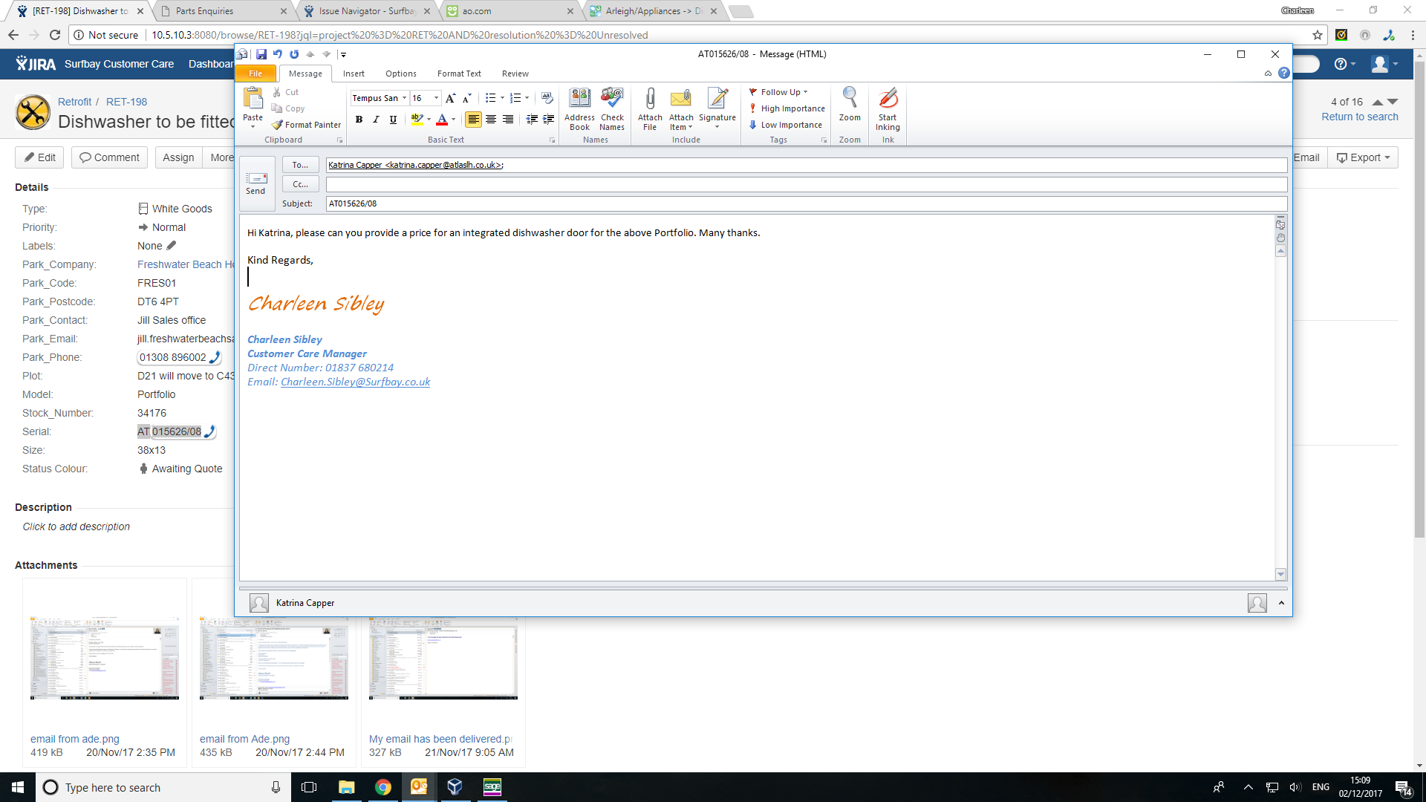Image resolution: width=1426 pixels, height=802 pixels.
Task: Click the Attach File paperclip icon
Action: pos(650,108)
